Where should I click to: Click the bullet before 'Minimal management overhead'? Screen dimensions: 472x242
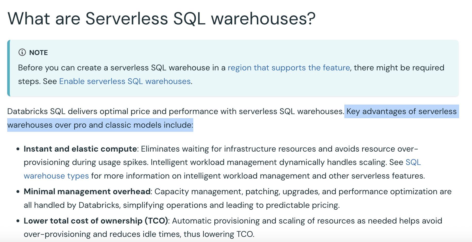pos(18,192)
